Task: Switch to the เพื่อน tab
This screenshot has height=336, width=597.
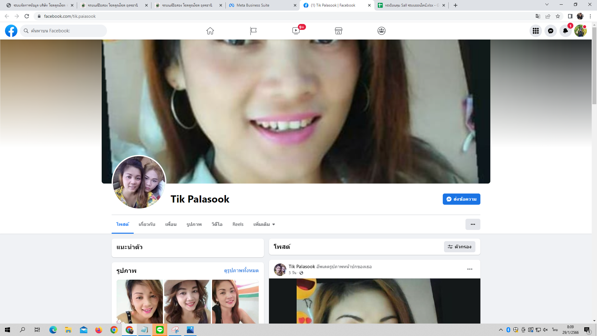Action: (171, 224)
